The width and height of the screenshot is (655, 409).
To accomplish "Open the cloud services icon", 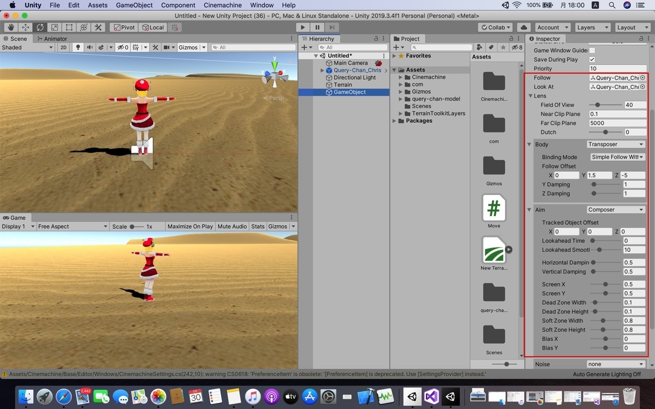I will (x=523, y=27).
